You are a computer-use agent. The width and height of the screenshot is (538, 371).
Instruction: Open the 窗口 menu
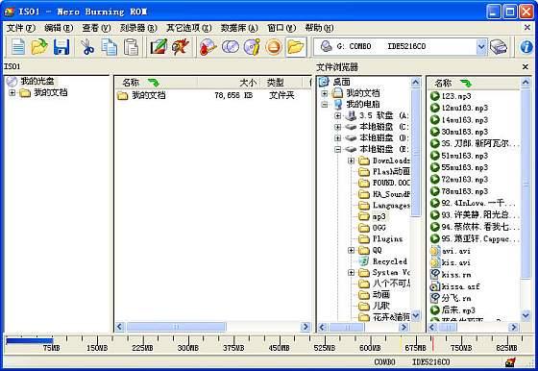pos(281,28)
